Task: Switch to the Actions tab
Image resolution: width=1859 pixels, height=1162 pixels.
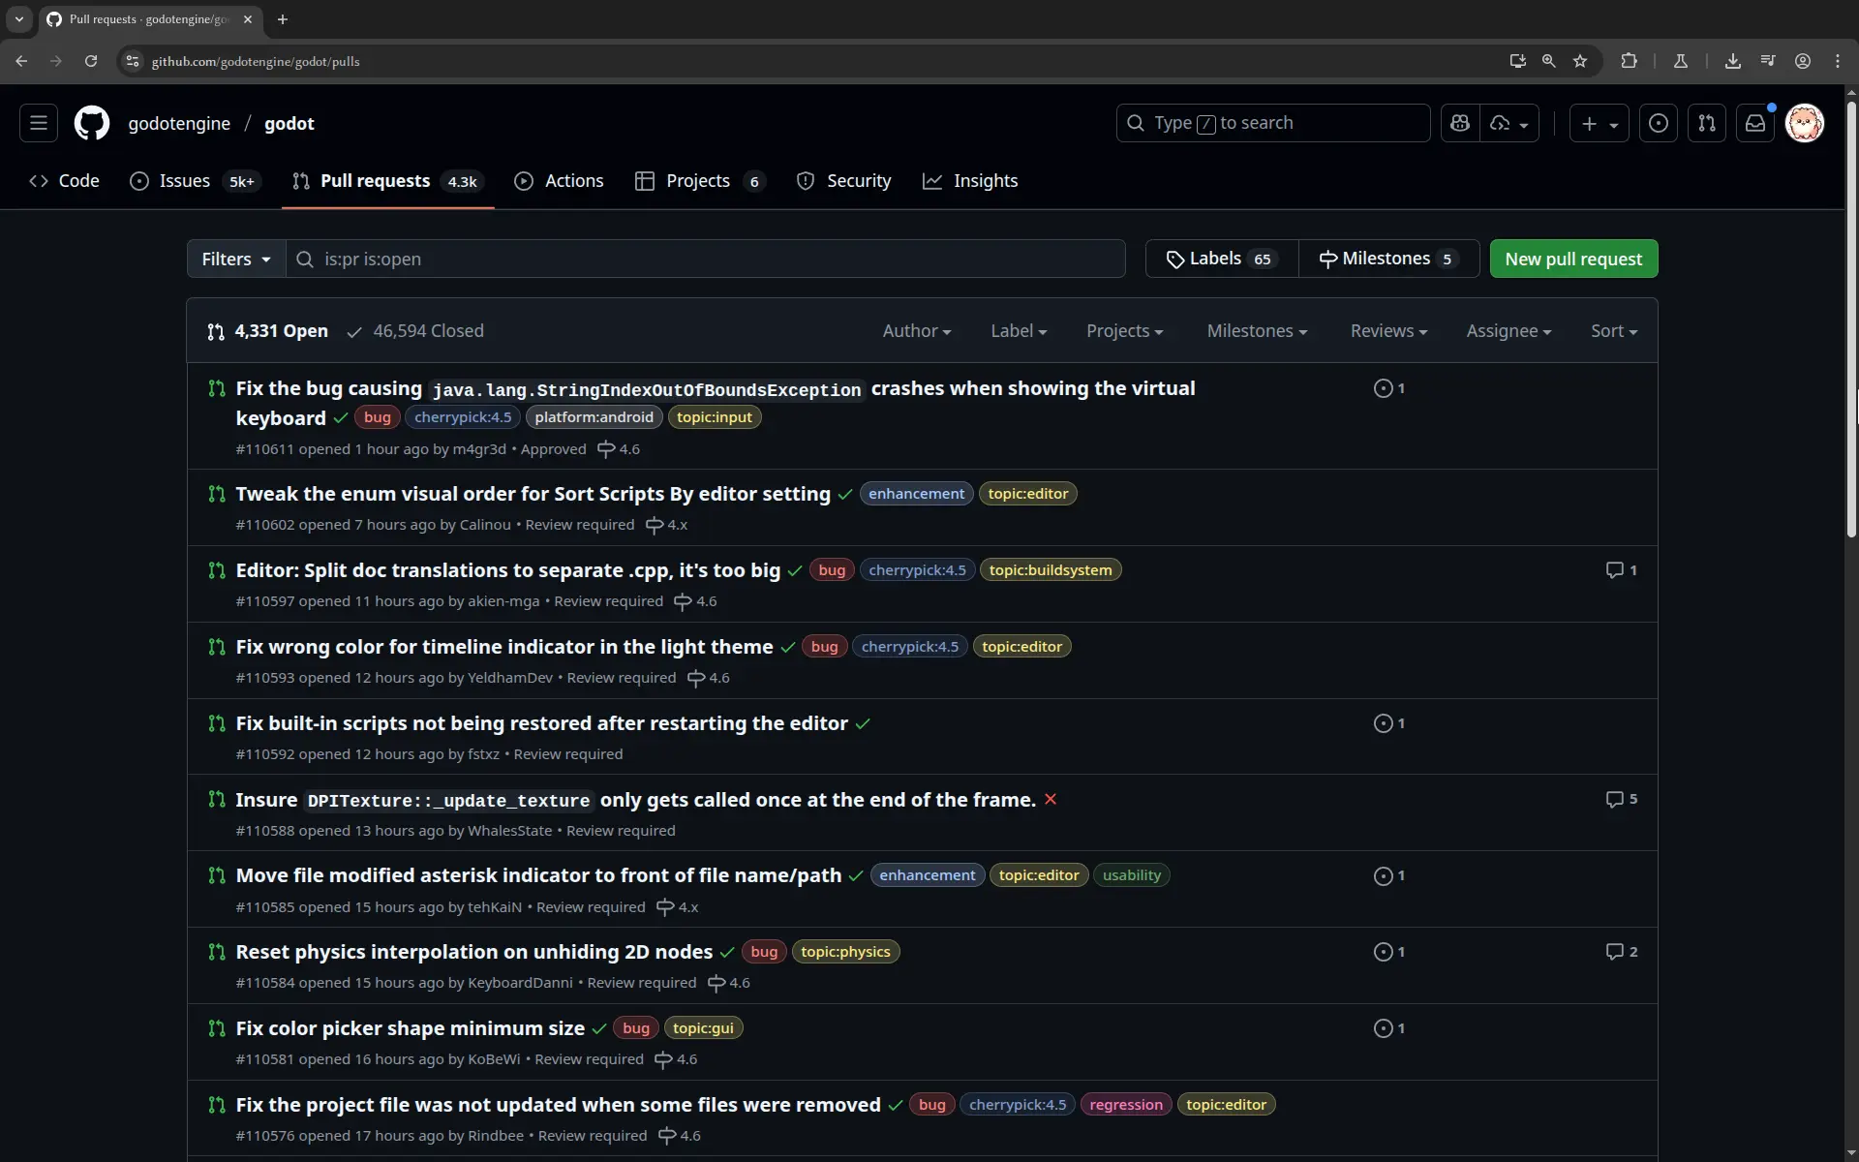Action: 559,181
